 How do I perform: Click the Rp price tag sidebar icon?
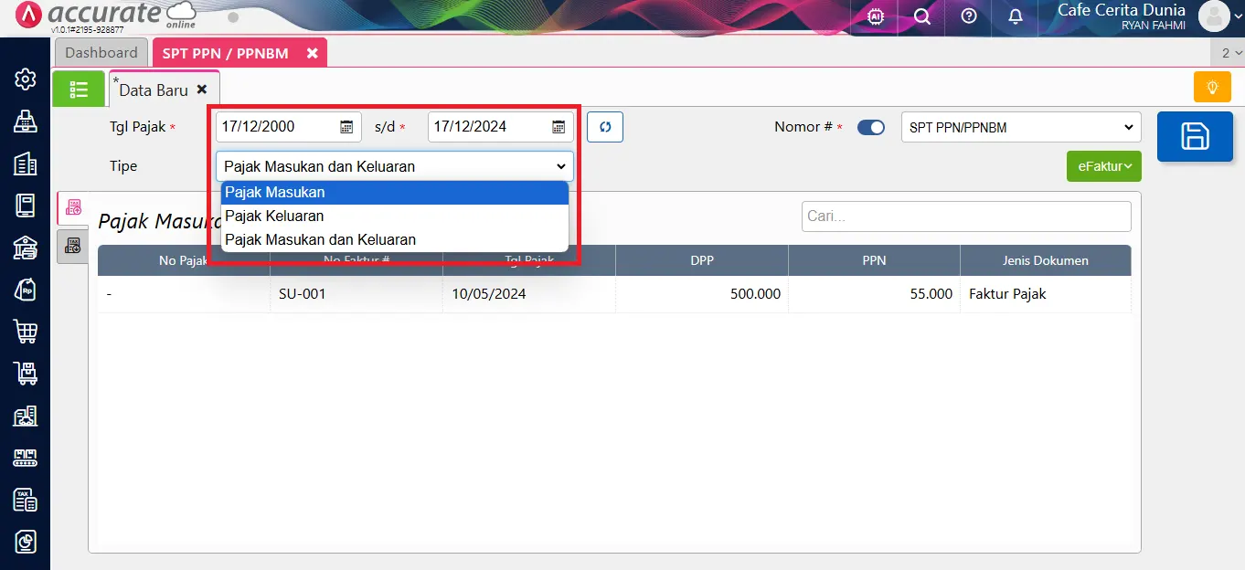pos(25,289)
